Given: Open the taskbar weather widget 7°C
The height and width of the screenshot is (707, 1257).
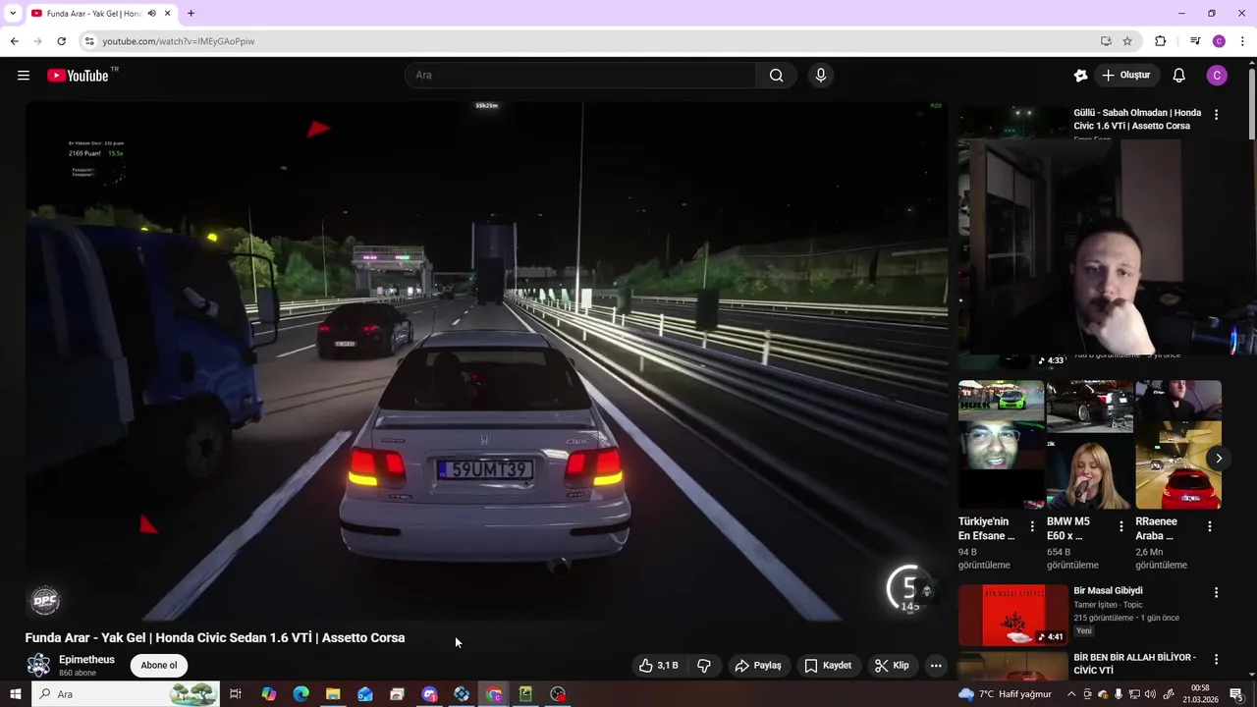Looking at the screenshot, I should pos(1005,694).
